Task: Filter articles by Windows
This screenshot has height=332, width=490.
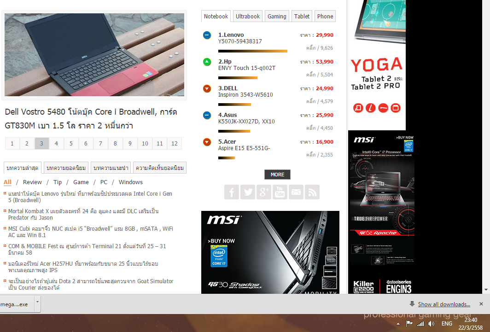Action: click(x=131, y=182)
